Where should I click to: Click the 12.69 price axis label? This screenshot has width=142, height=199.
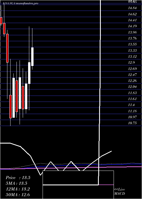(132, 69)
